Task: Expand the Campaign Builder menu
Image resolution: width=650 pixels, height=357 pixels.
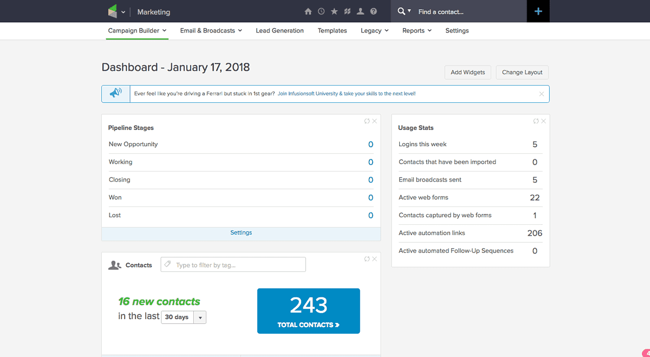Action: (x=137, y=31)
